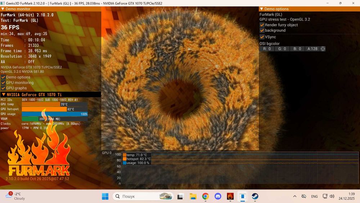Click the A:128 alpha field
The image size is (360, 203).
pyautogui.click(x=312, y=49)
